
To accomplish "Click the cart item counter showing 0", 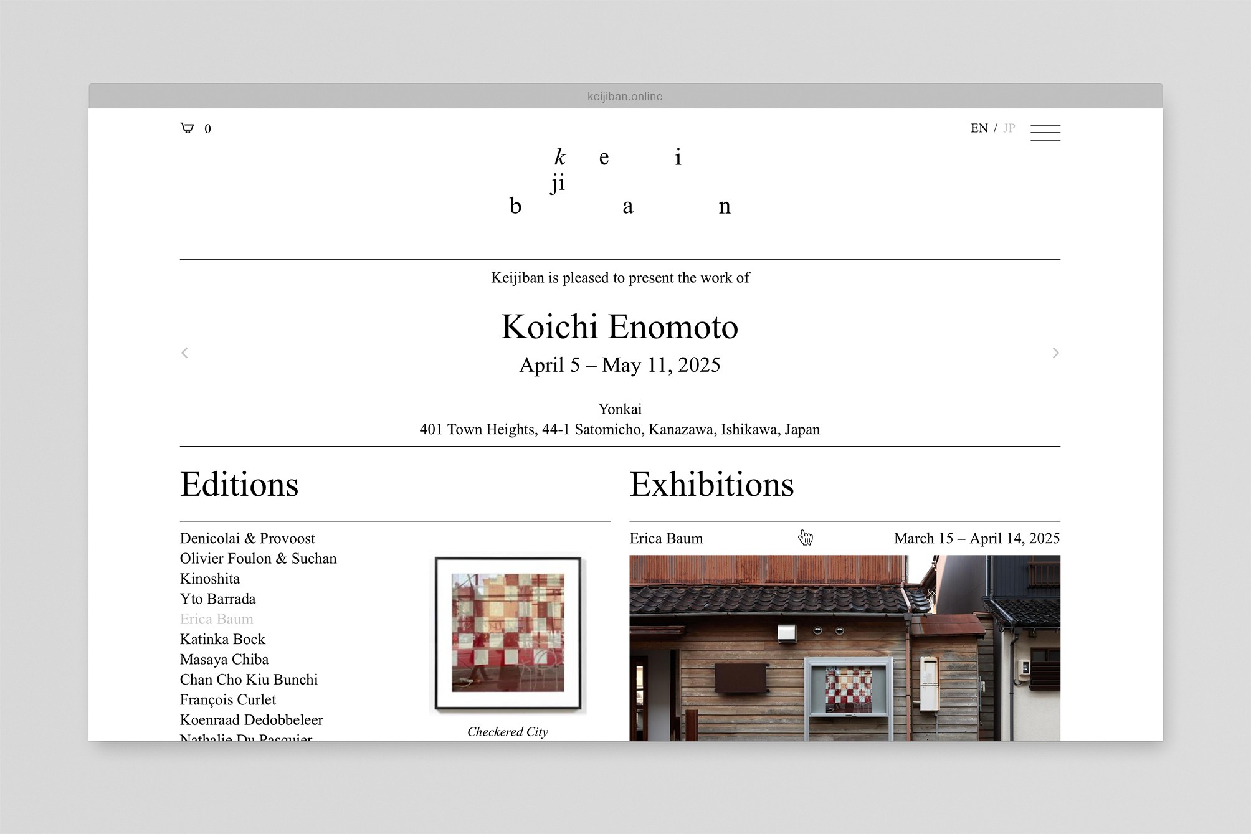I will point(207,128).
